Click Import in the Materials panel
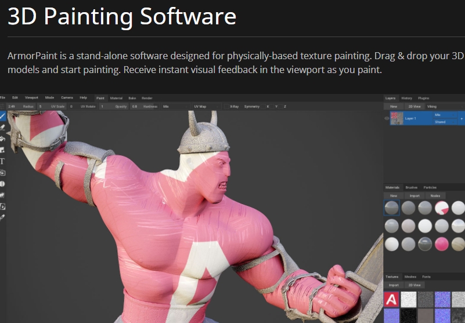The image size is (465, 323). 414,195
